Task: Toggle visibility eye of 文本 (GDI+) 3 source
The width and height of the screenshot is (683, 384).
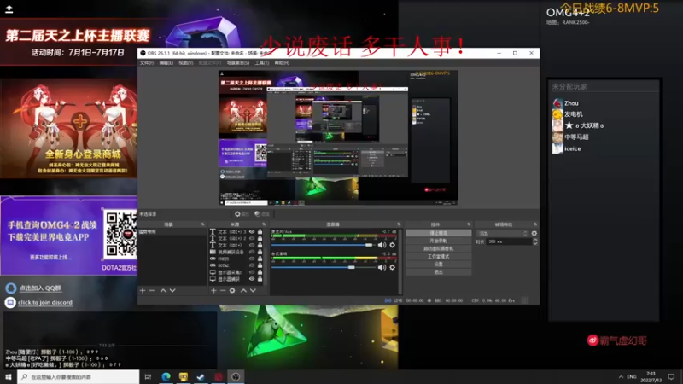Action: click(x=252, y=231)
